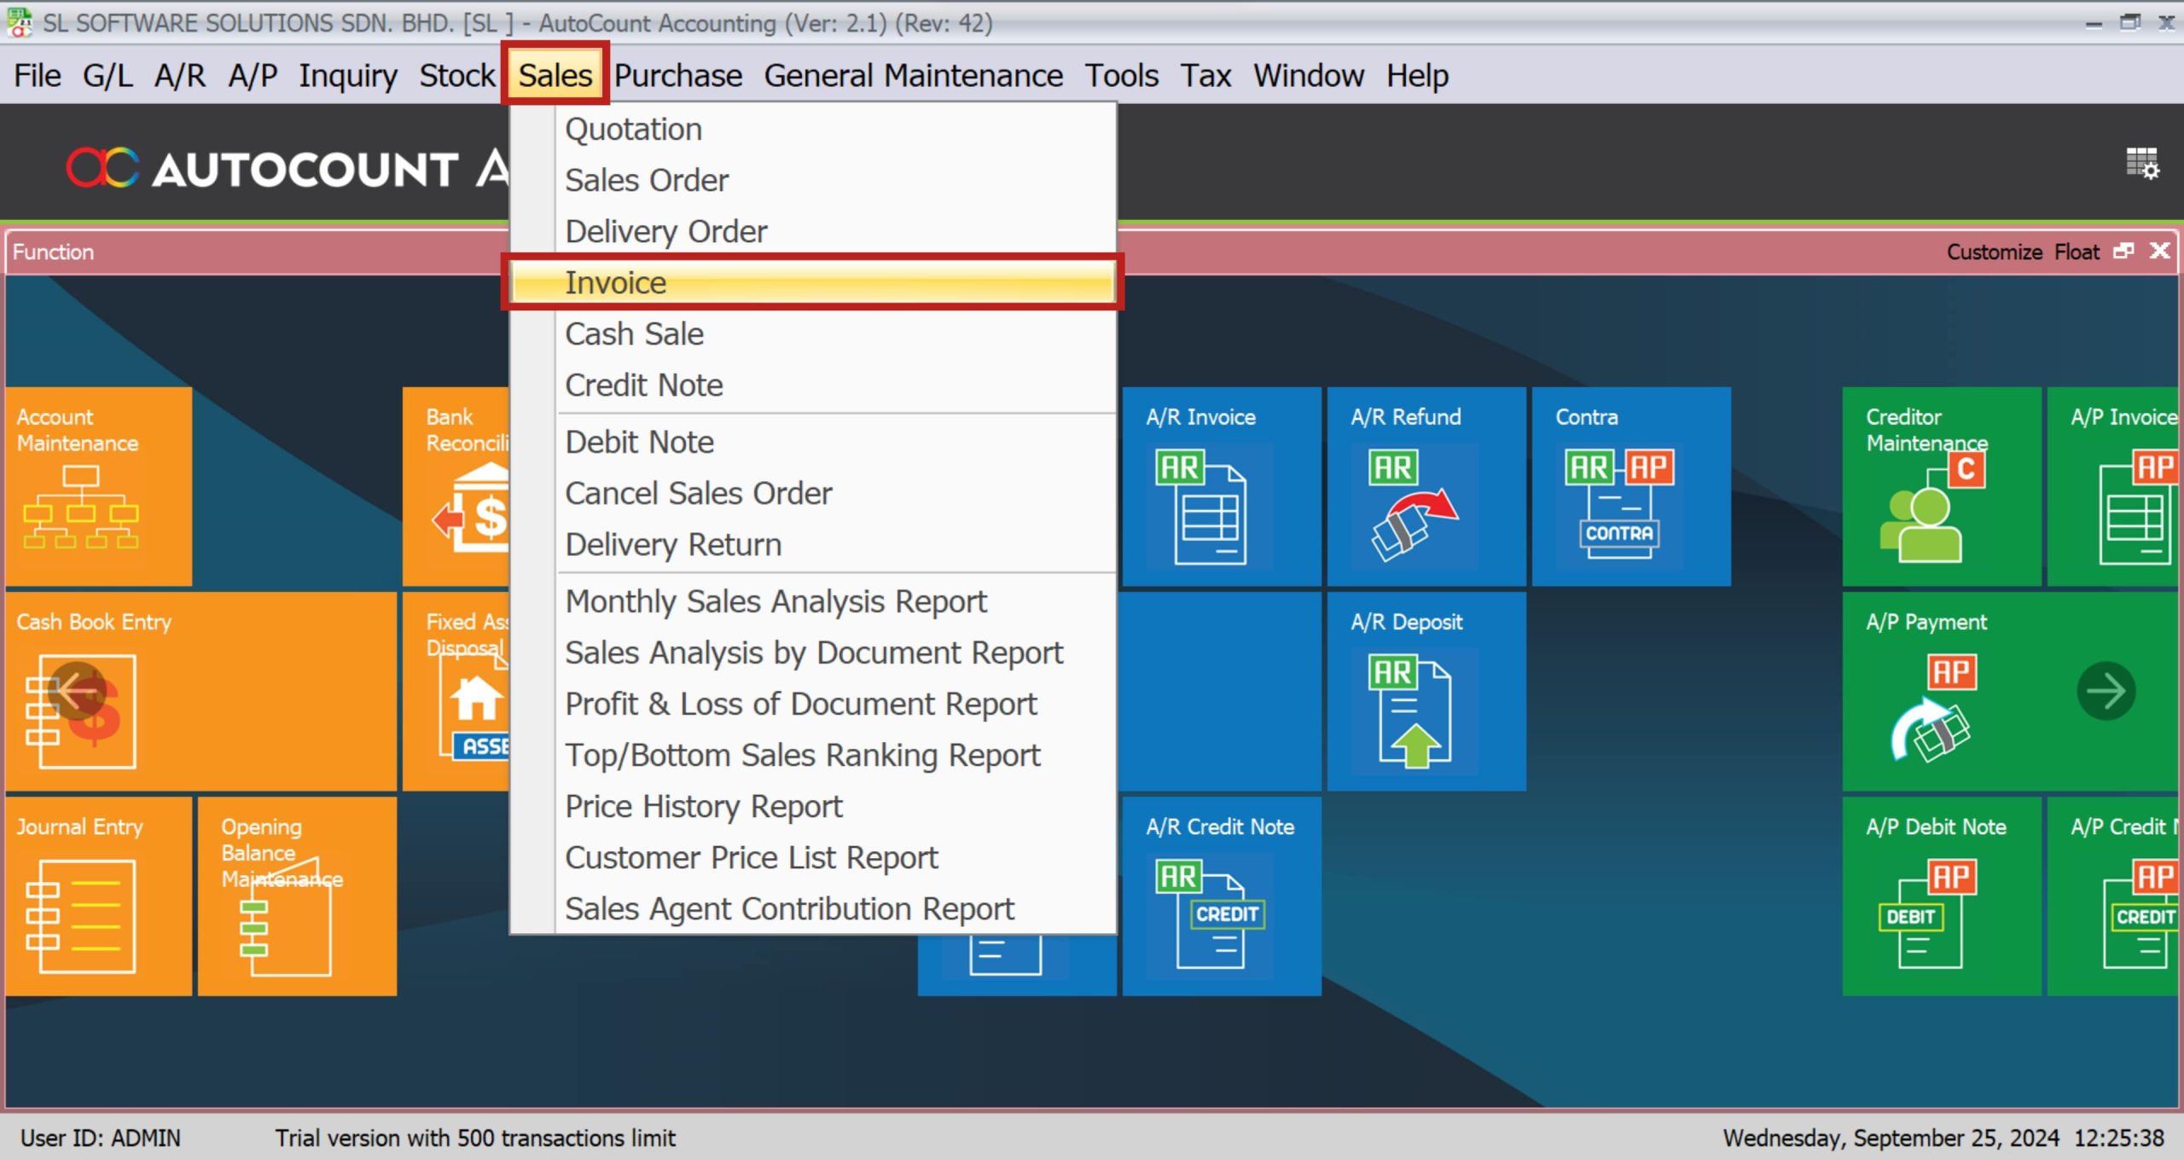The image size is (2184, 1160).
Task: Click the Contra tile icon
Action: coord(1618,503)
